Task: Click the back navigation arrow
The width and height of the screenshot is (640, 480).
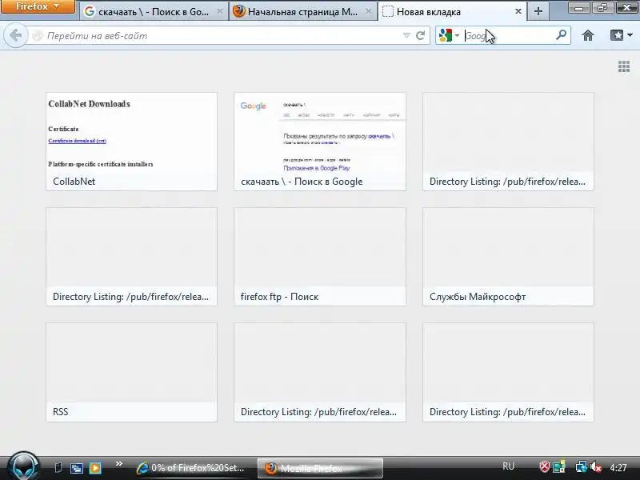Action: coord(15,36)
